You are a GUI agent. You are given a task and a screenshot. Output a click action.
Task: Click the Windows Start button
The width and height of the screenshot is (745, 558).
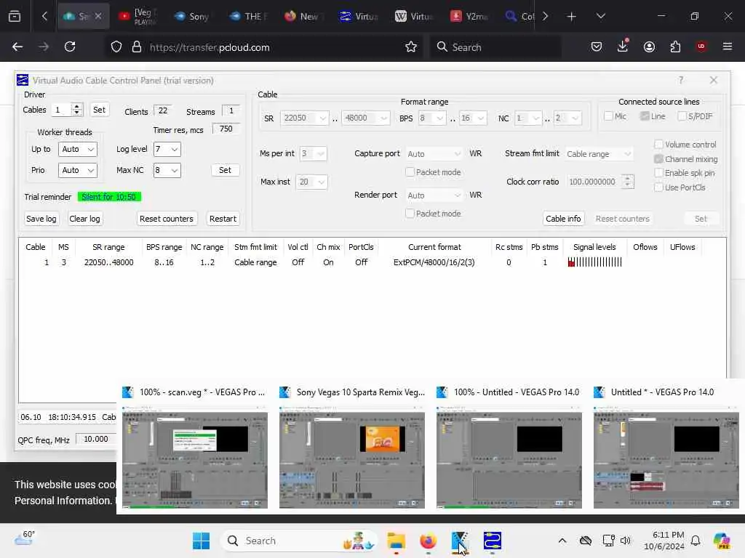[201, 541]
